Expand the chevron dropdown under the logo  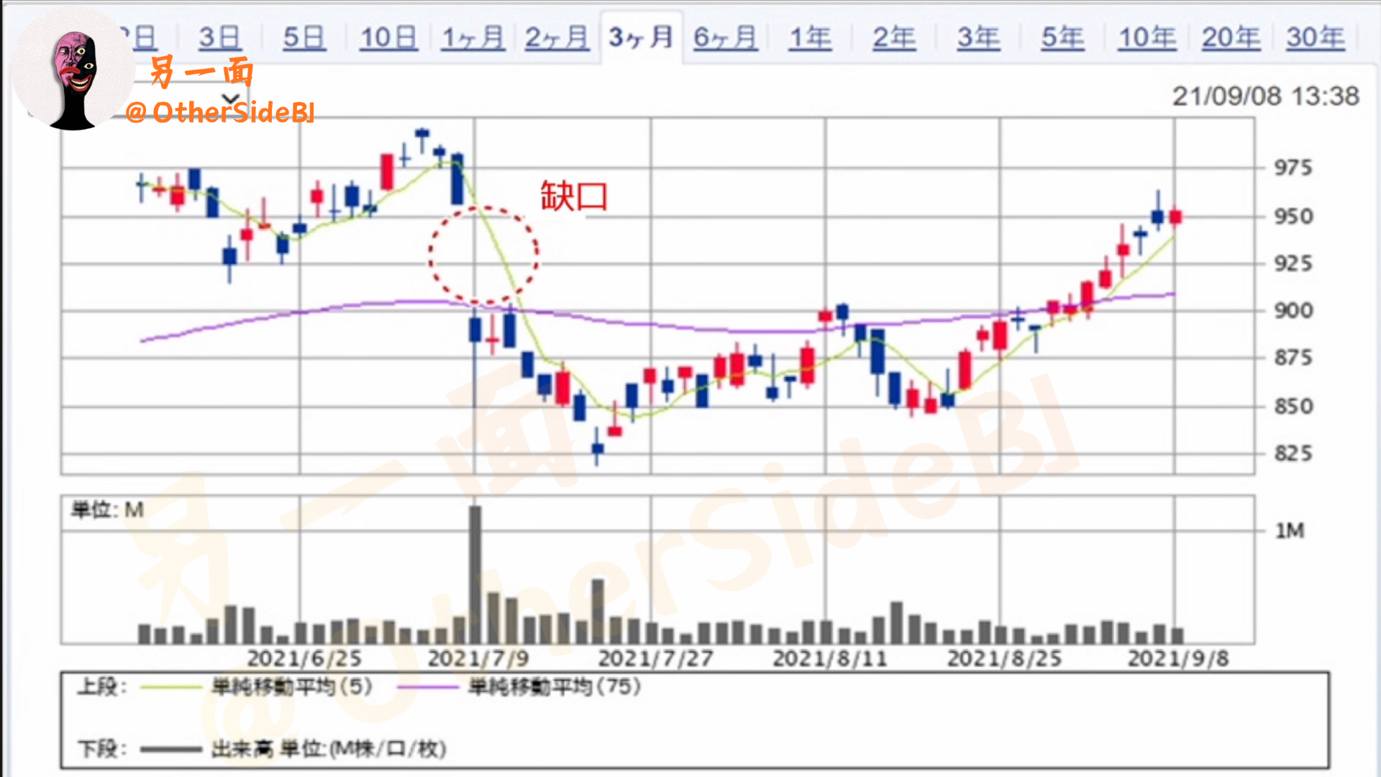pos(230,99)
